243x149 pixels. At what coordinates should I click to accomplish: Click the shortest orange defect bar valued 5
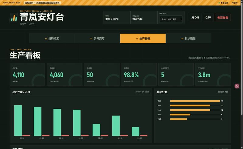[x=178, y=119]
